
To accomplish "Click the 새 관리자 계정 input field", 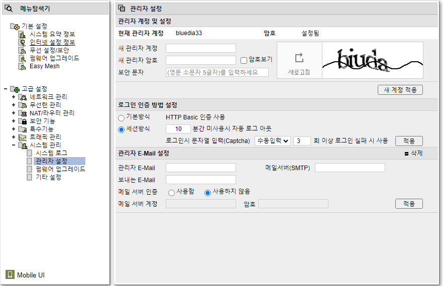I will click(x=201, y=48).
